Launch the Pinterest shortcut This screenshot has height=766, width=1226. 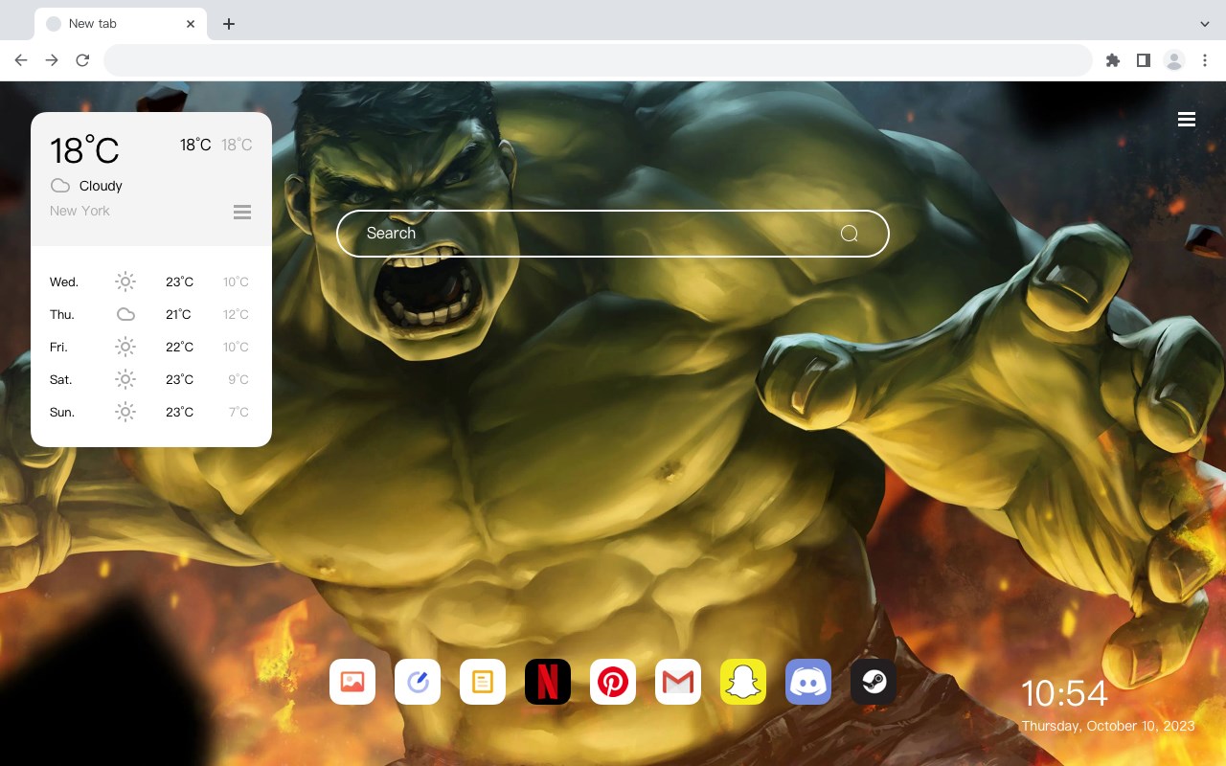click(x=613, y=682)
